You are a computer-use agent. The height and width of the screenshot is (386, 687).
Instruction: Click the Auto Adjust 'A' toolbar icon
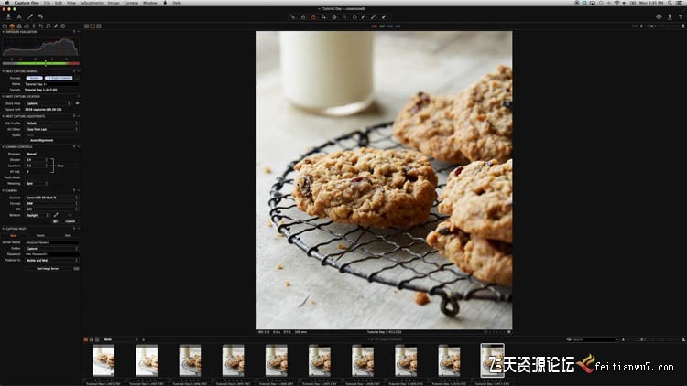(x=19, y=16)
